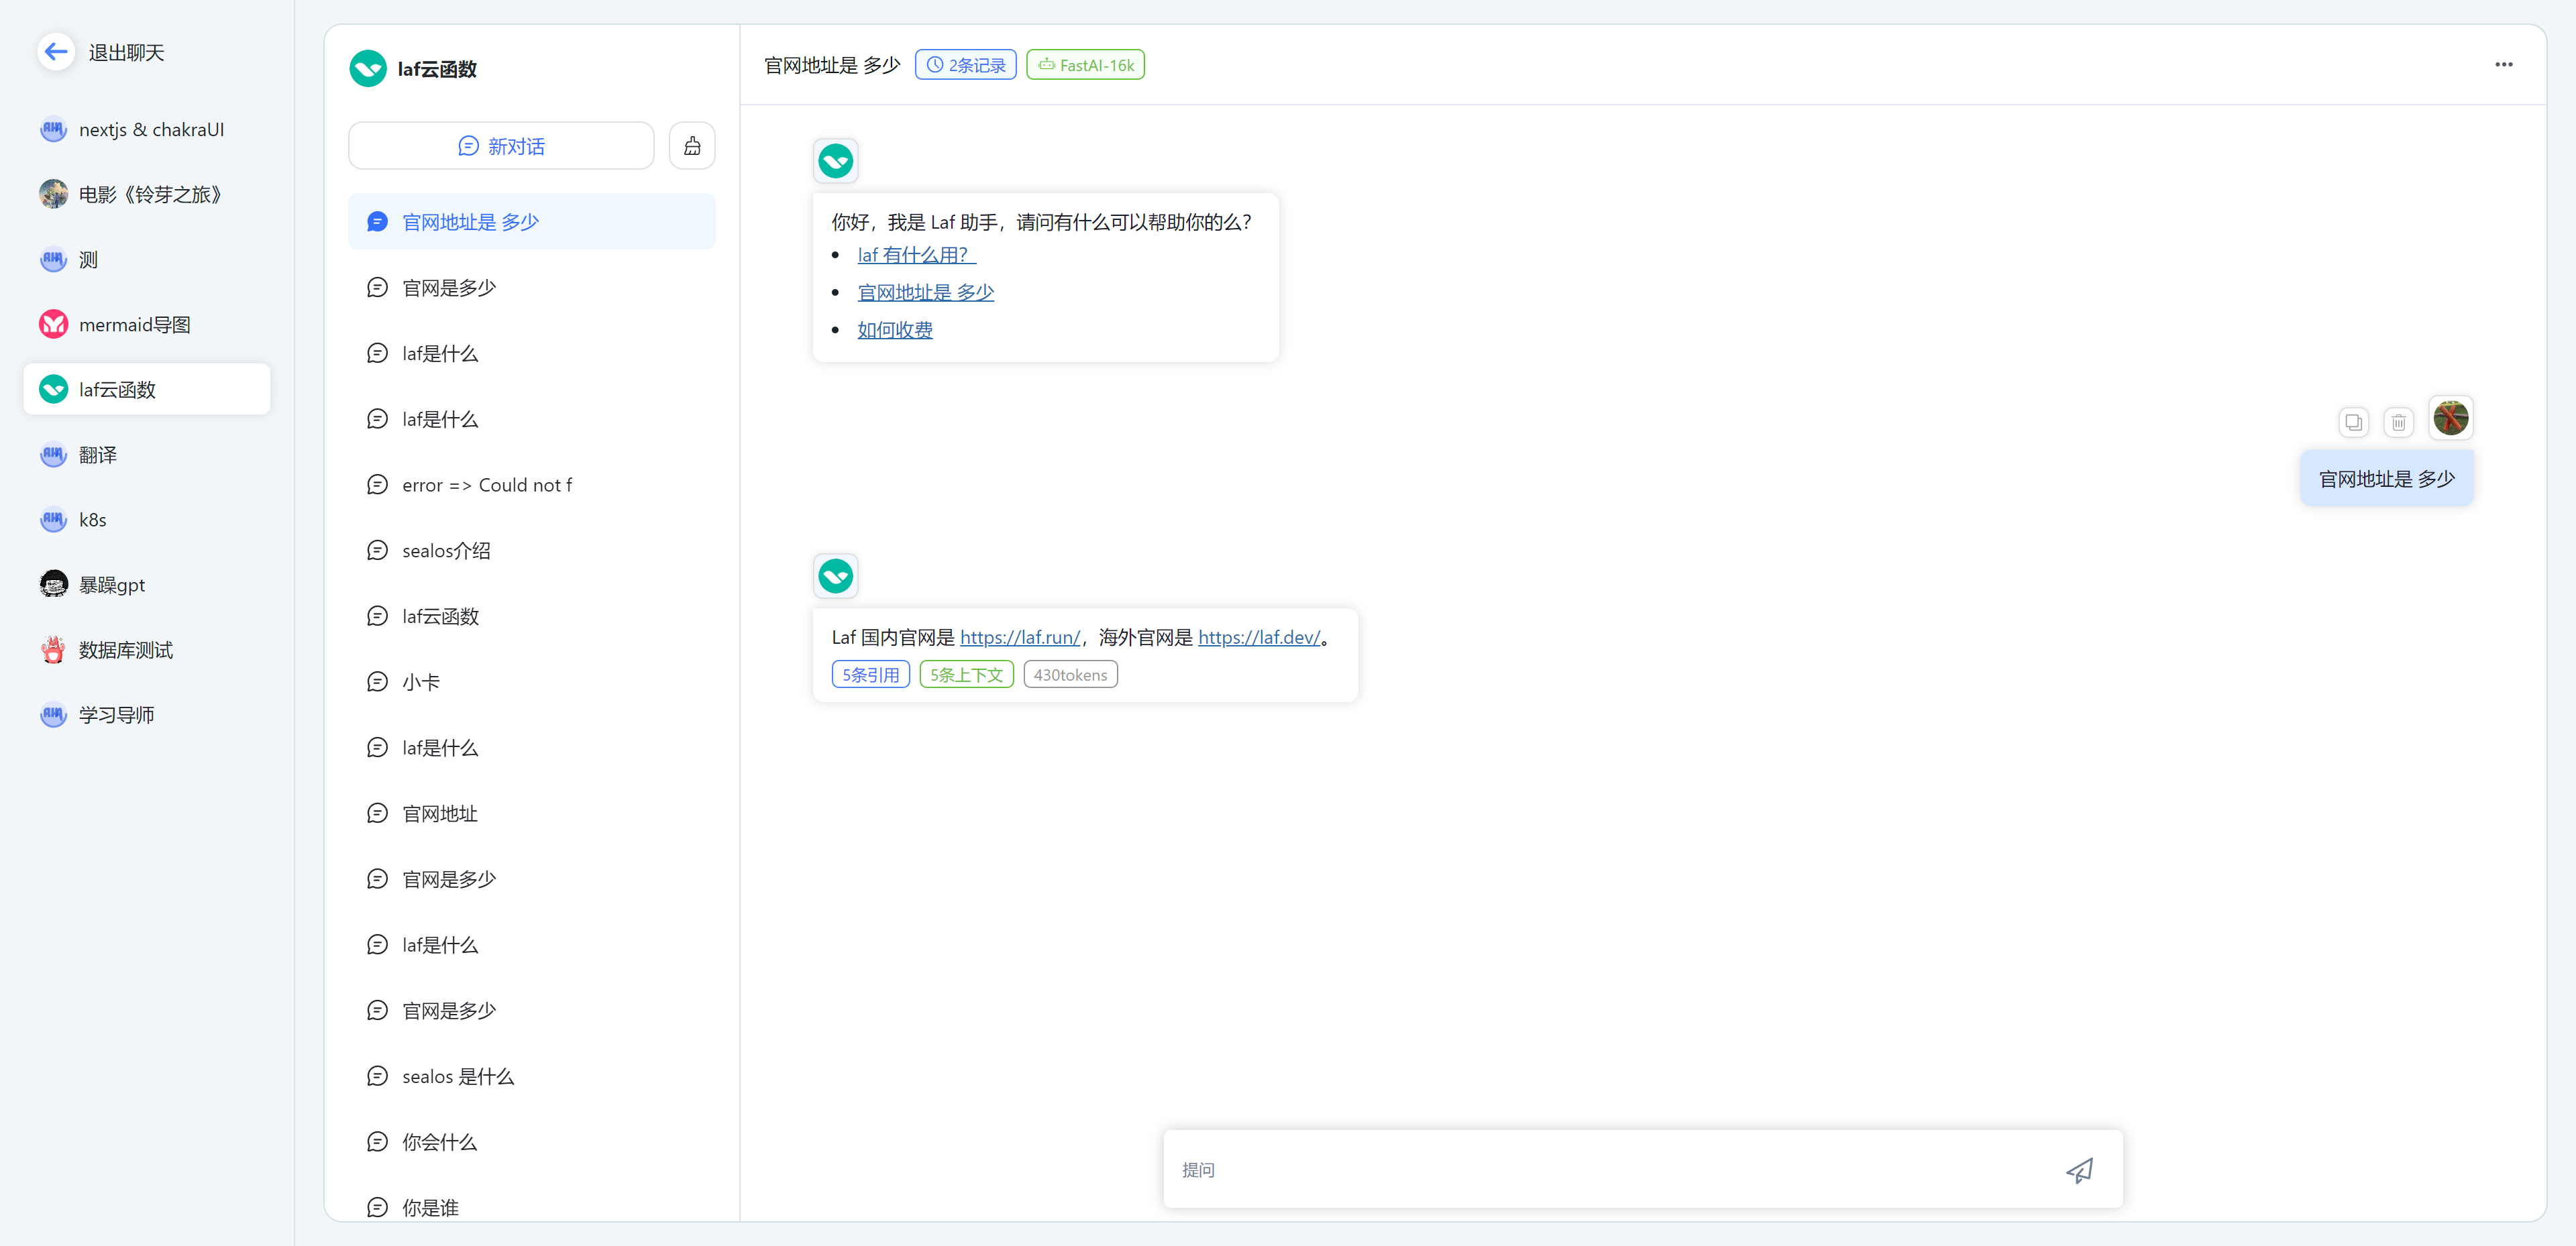Viewport: 2576px width, 1246px height.
Task: Delete the message with the trash icon
Action: tap(2399, 422)
